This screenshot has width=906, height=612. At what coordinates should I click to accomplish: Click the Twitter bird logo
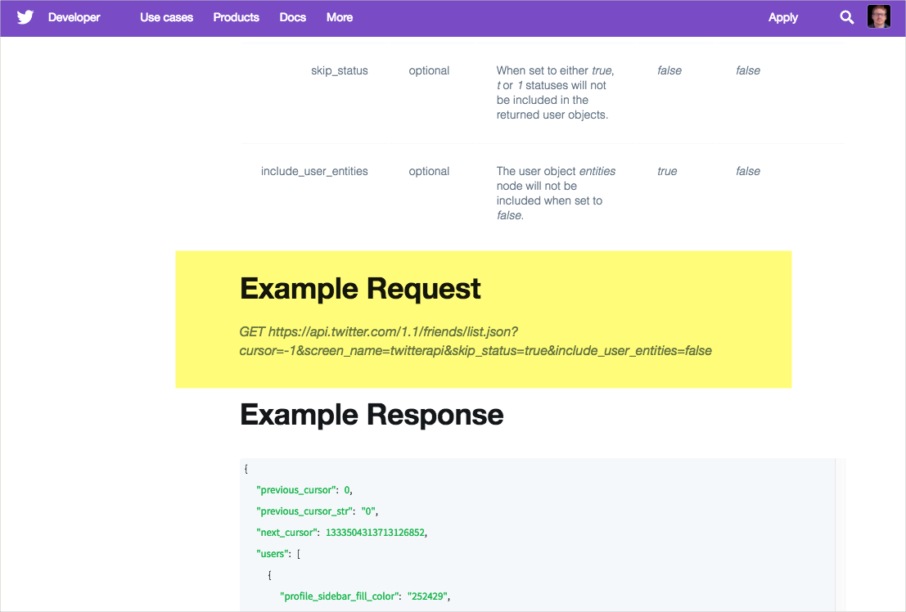[25, 17]
